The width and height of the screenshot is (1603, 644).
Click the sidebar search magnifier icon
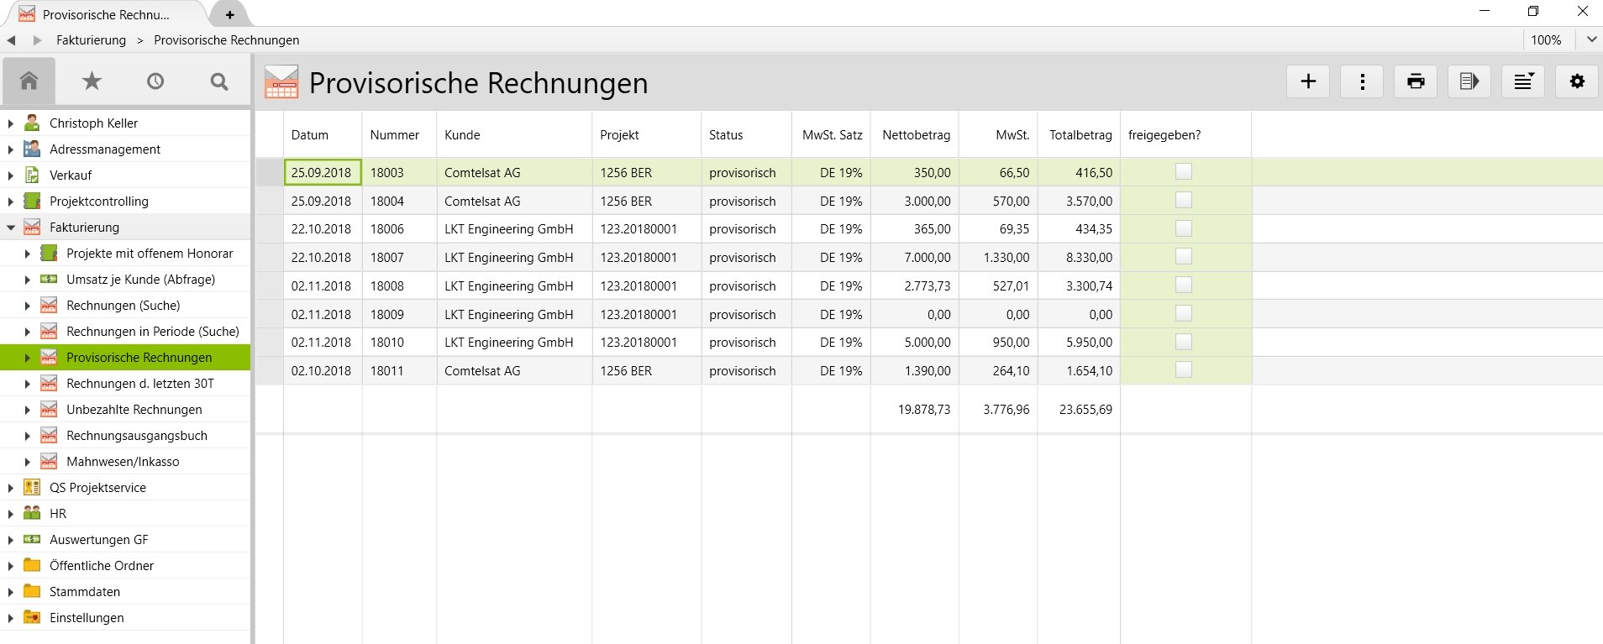coord(219,81)
